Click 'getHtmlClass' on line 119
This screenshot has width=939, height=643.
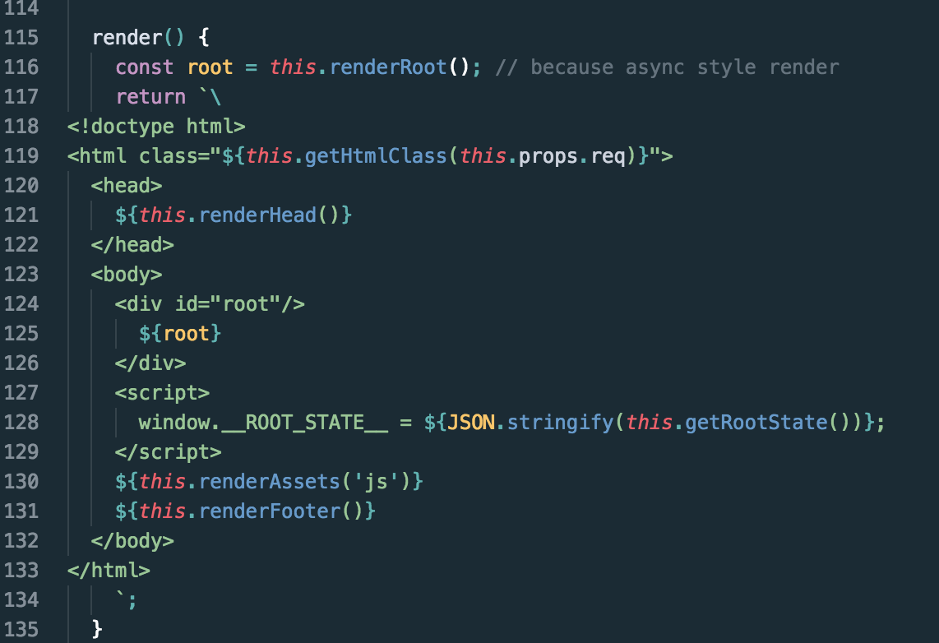(x=376, y=156)
